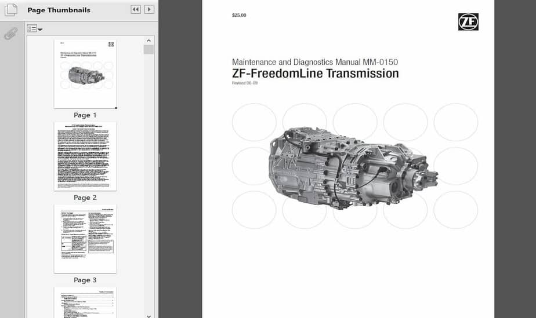Click the right arrow button in panel header
Viewport: 536px width, 318px height.
149,10
